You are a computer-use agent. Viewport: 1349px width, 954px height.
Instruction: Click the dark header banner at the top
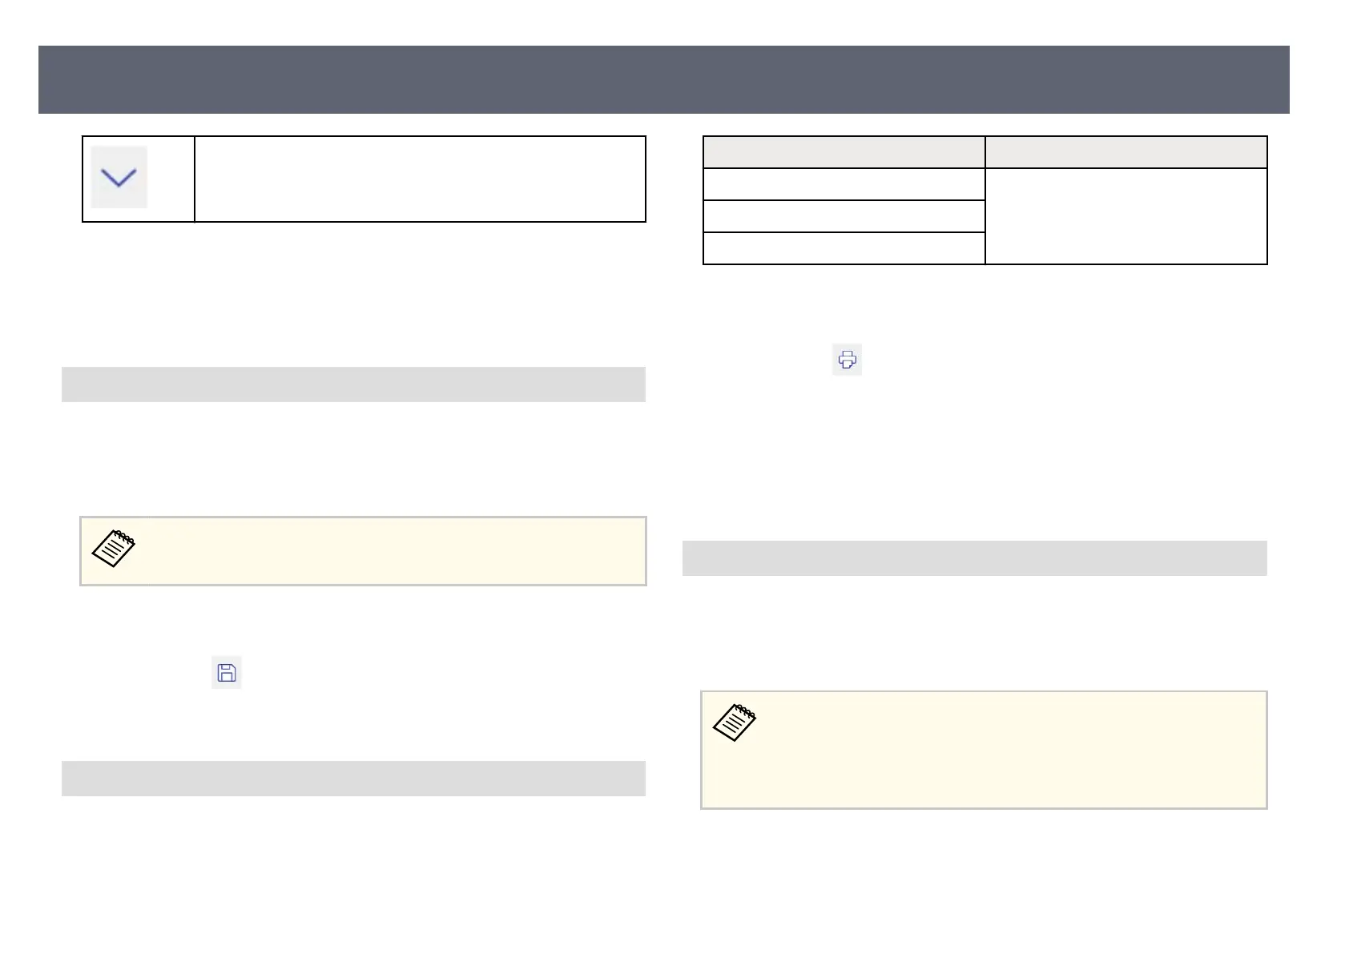tap(663, 79)
